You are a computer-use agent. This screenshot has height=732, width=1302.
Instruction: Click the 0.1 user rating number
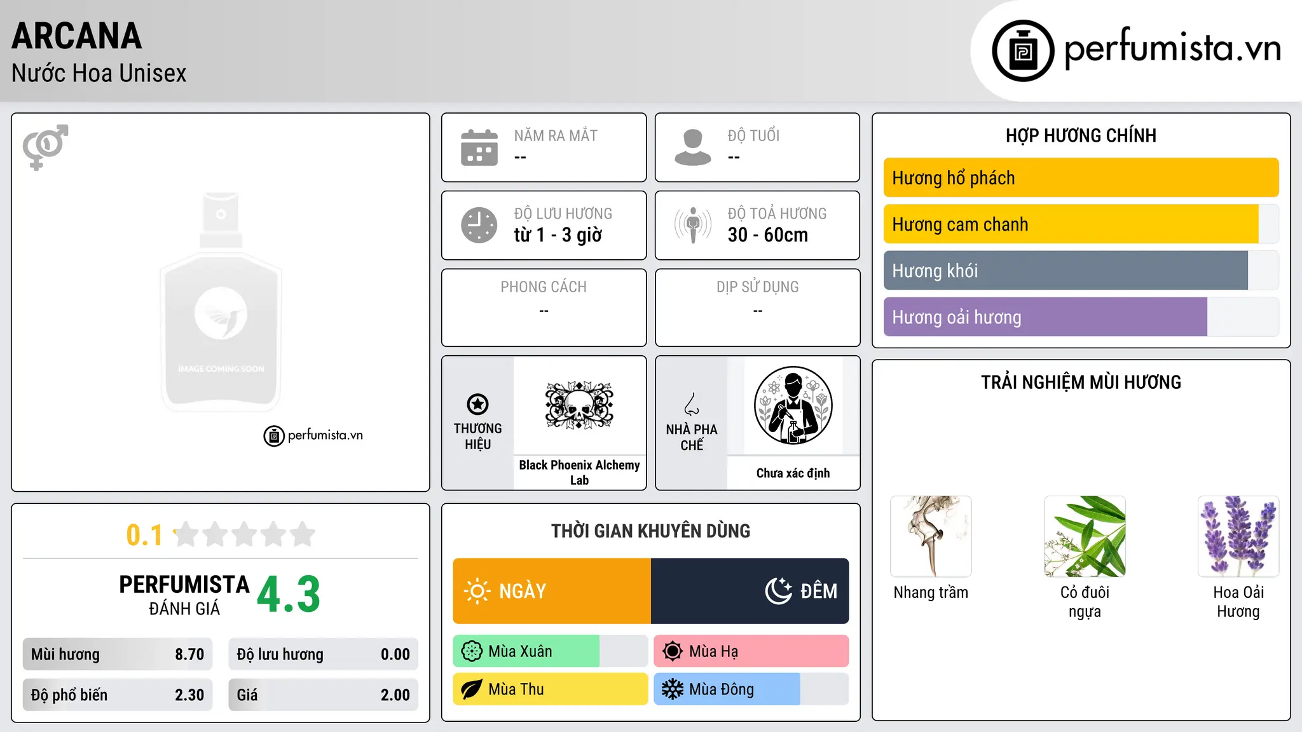click(x=144, y=535)
